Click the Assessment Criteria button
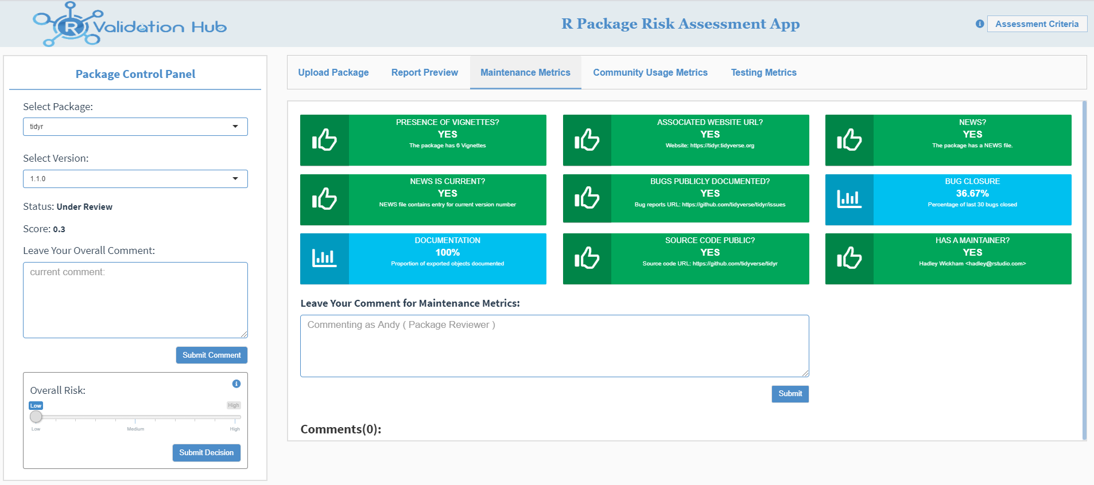This screenshot has height=485, width=1094. click(x=1037, y=24)
